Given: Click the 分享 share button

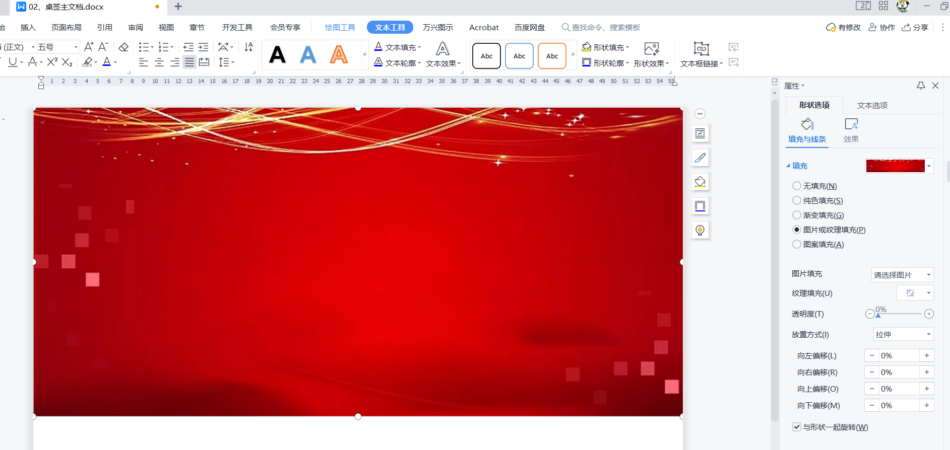Looking at the screenshot, I should 915,27.
